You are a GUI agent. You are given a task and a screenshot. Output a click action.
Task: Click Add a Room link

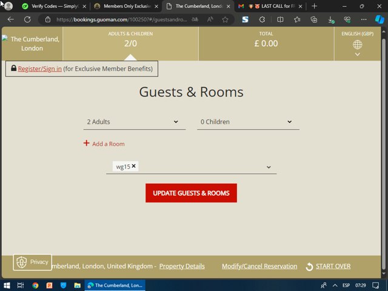pos(109,144)
